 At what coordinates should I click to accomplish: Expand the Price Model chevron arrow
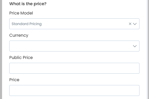(135, 24)
